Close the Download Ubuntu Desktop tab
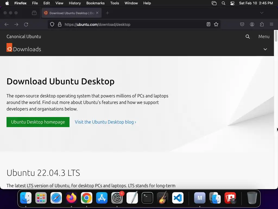 click(x=97, y=13)
